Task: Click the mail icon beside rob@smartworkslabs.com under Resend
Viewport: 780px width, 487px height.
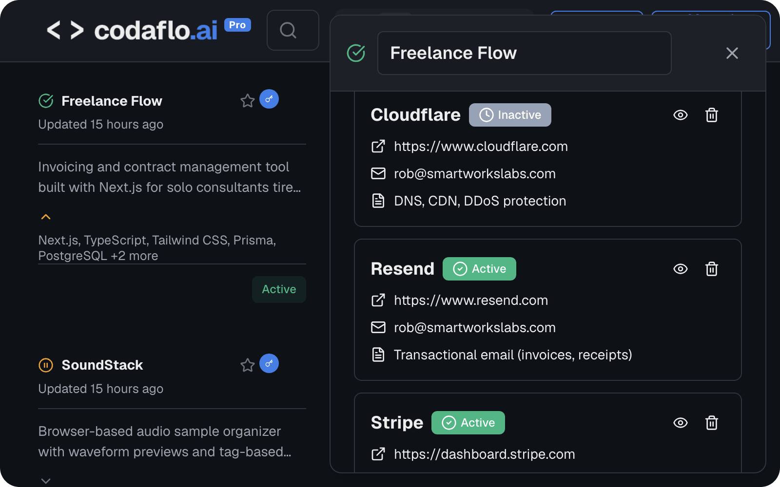Action: 378,327
